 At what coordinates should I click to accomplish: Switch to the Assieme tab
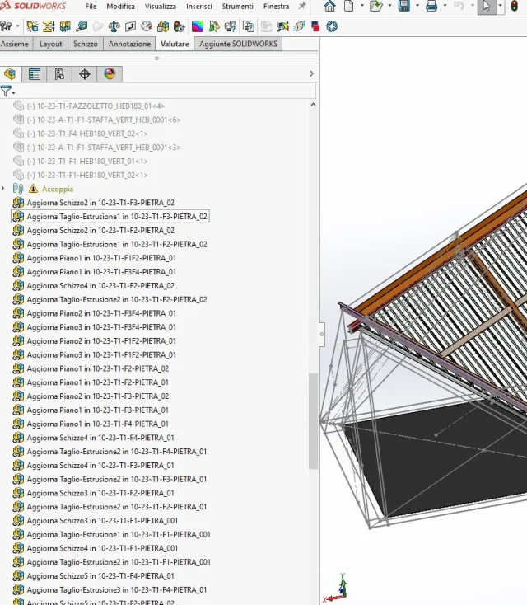pos(16,44)
